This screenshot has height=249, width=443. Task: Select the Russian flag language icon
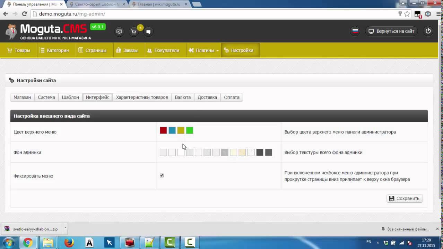pyautogui.click(x=355, y=31)
